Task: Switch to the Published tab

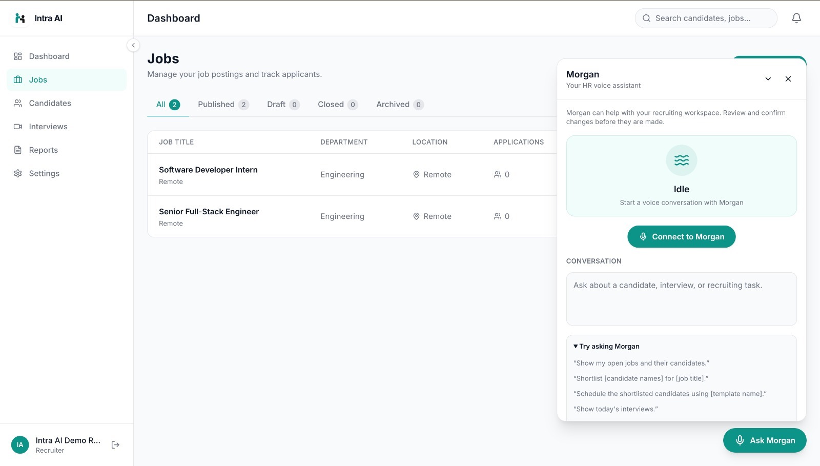Action: pos(223,105)
